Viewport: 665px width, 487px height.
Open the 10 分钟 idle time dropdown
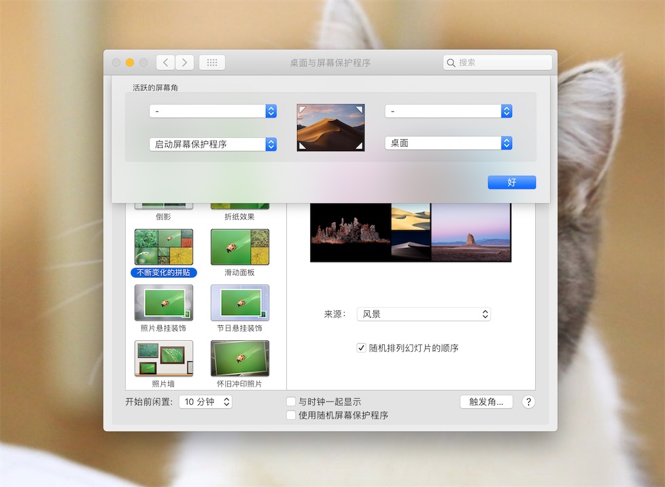206,402
